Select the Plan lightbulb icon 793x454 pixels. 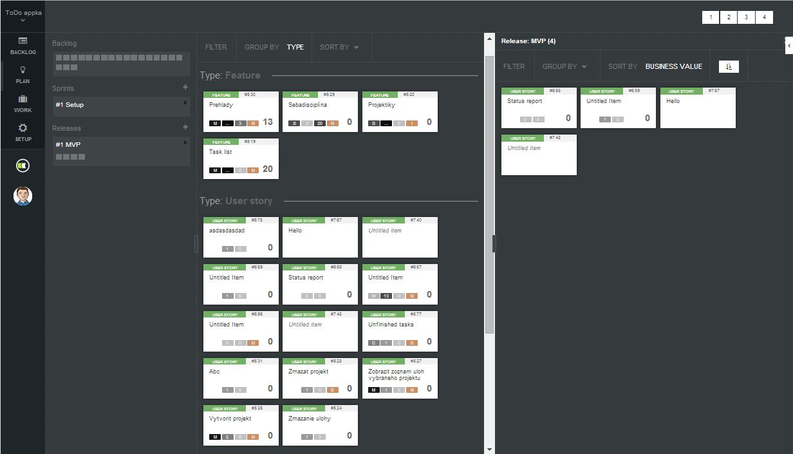(x=23, y=74)
